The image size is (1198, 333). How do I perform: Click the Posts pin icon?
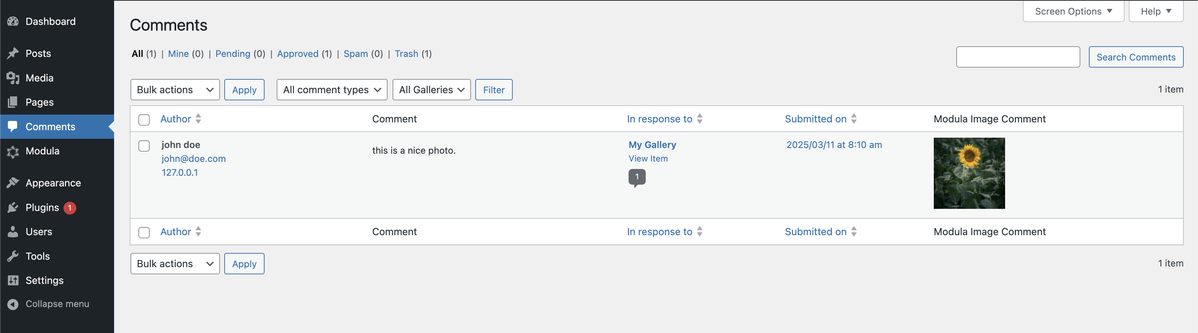[x=12, y=53]
